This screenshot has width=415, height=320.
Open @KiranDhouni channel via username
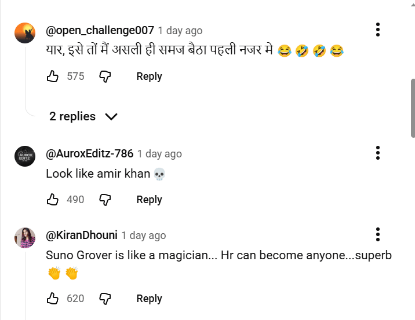tap(81, 235)
